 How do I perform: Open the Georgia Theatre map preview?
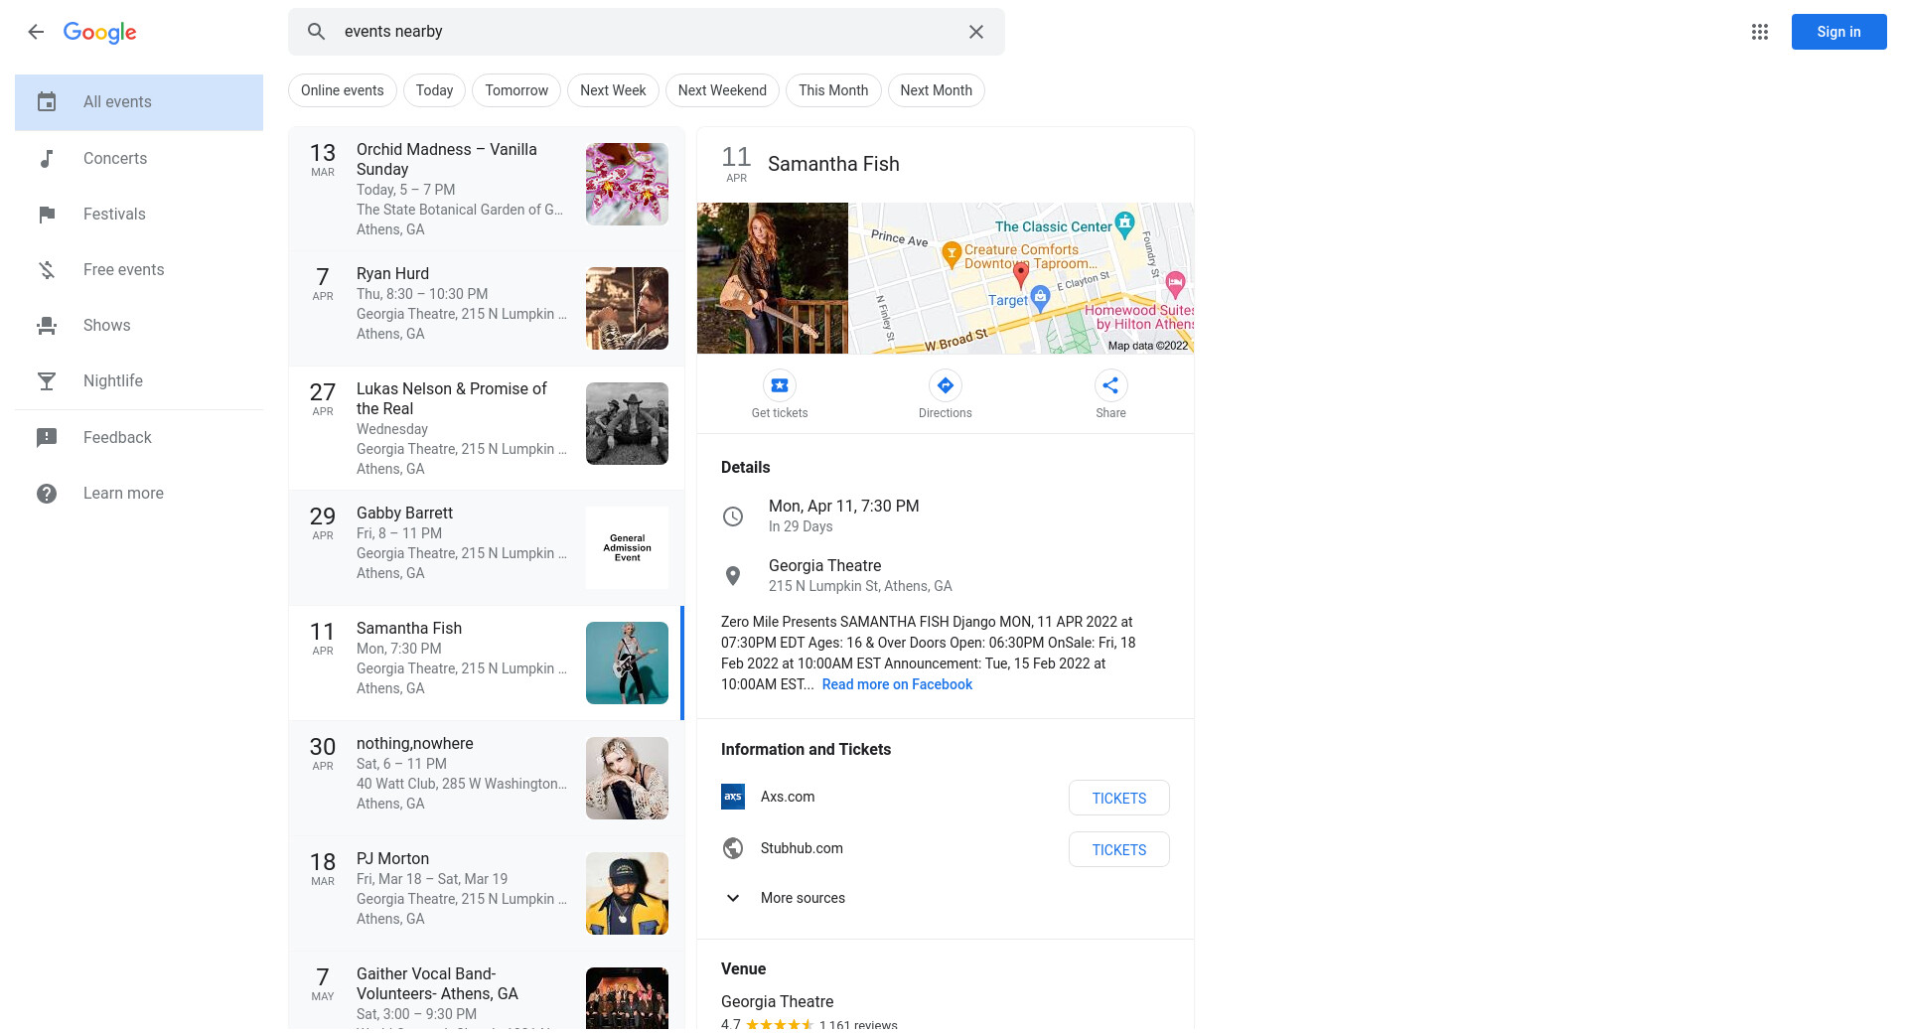(1021, 278)
